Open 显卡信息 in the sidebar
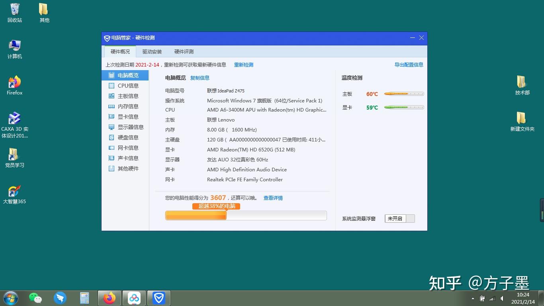The image size is (544, 306). click(125, 117)
